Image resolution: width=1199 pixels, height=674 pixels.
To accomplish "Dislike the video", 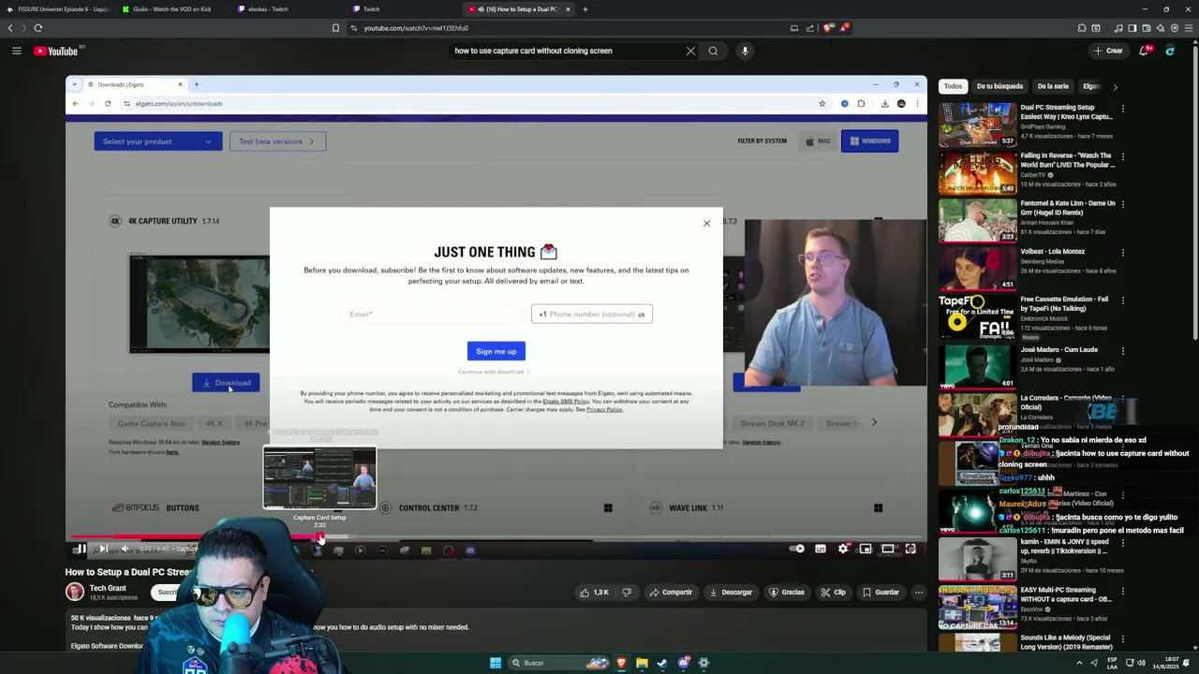I will (627, 593).
